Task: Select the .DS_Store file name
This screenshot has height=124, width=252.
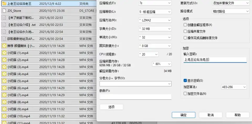Action: pyautogui.click(x=14, y=11)
